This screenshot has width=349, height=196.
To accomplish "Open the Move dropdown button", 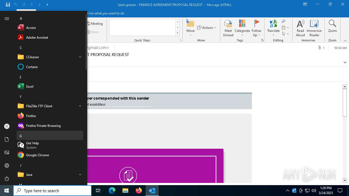I will click(x=190, y=28).
